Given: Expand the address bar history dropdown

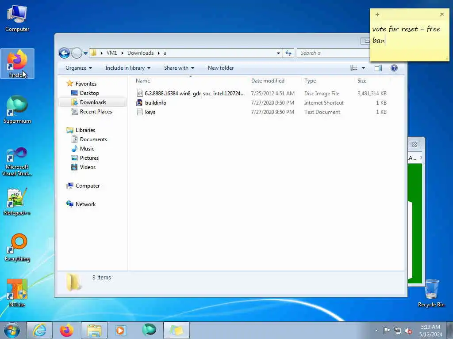Looking at the screenshot, I should pos(278,53).
